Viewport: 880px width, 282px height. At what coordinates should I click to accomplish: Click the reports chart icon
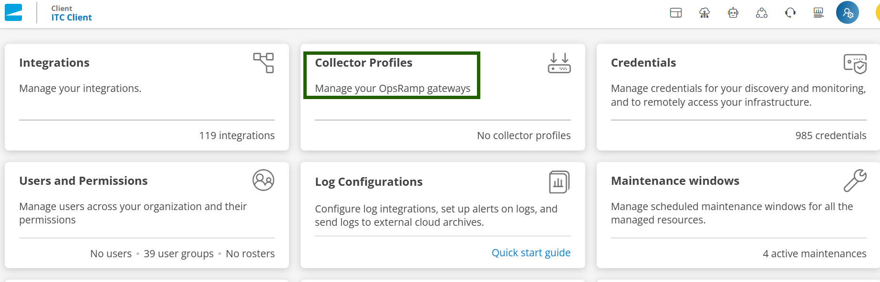tap(818, 13)
